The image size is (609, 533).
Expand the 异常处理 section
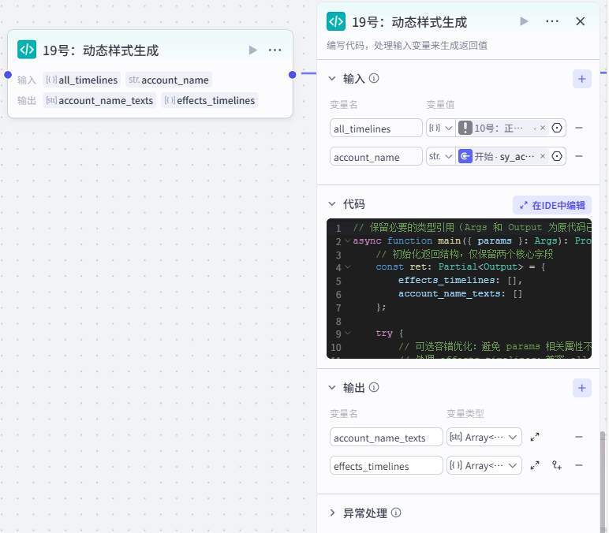(x=332, y=512)
